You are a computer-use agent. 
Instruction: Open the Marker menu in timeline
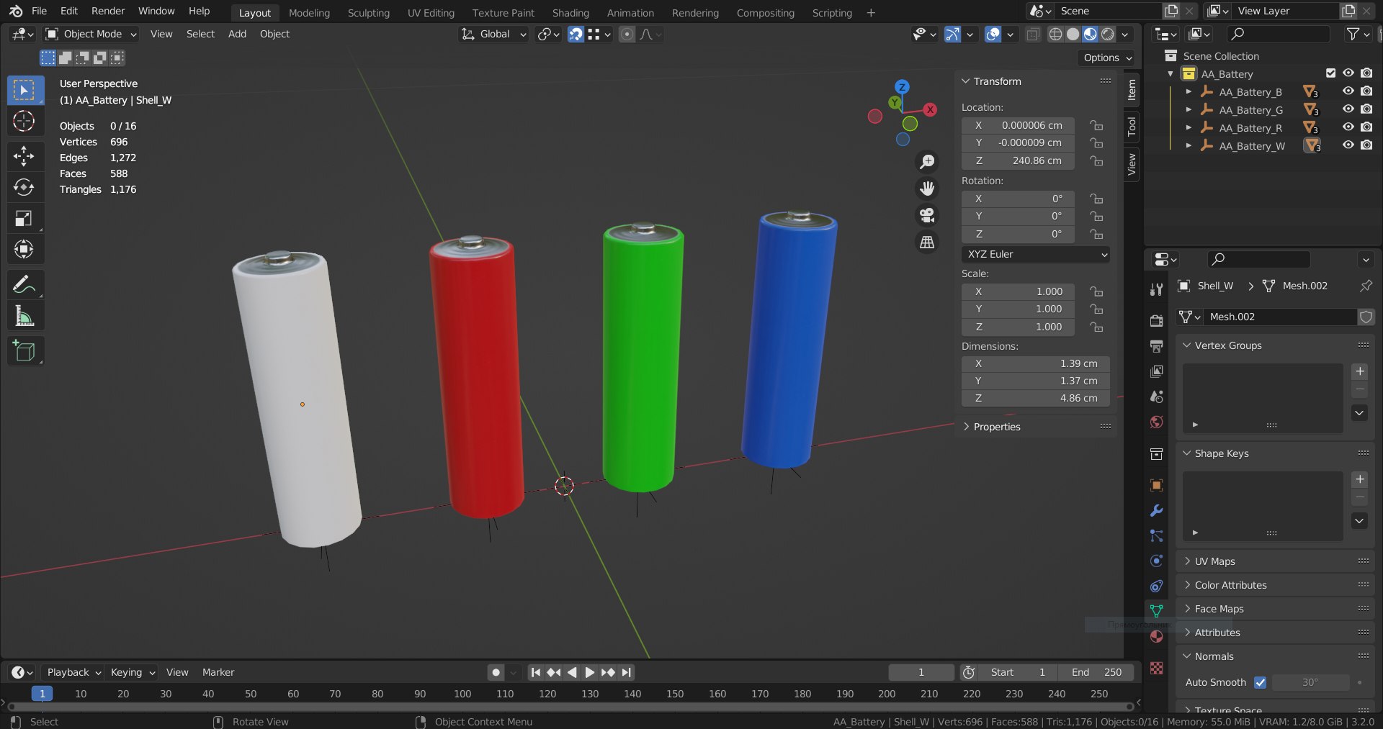pyautogui.click(x=218, y=672)
